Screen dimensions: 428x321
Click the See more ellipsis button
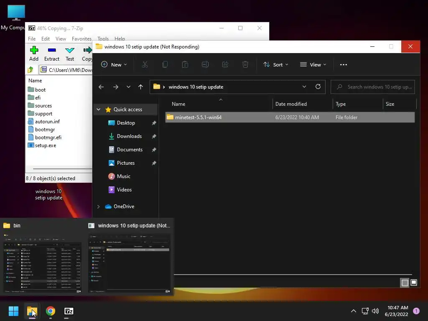[x=344, y=65]
